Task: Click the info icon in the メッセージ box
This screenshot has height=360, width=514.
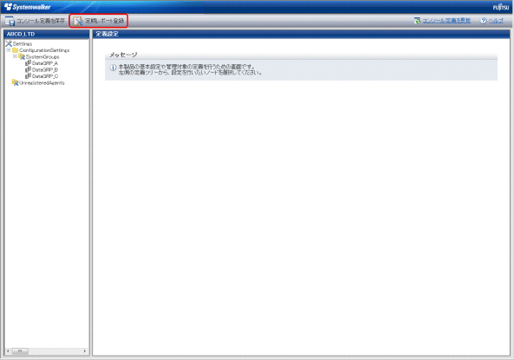Action: pyautogui.click(x=113, y=68)
